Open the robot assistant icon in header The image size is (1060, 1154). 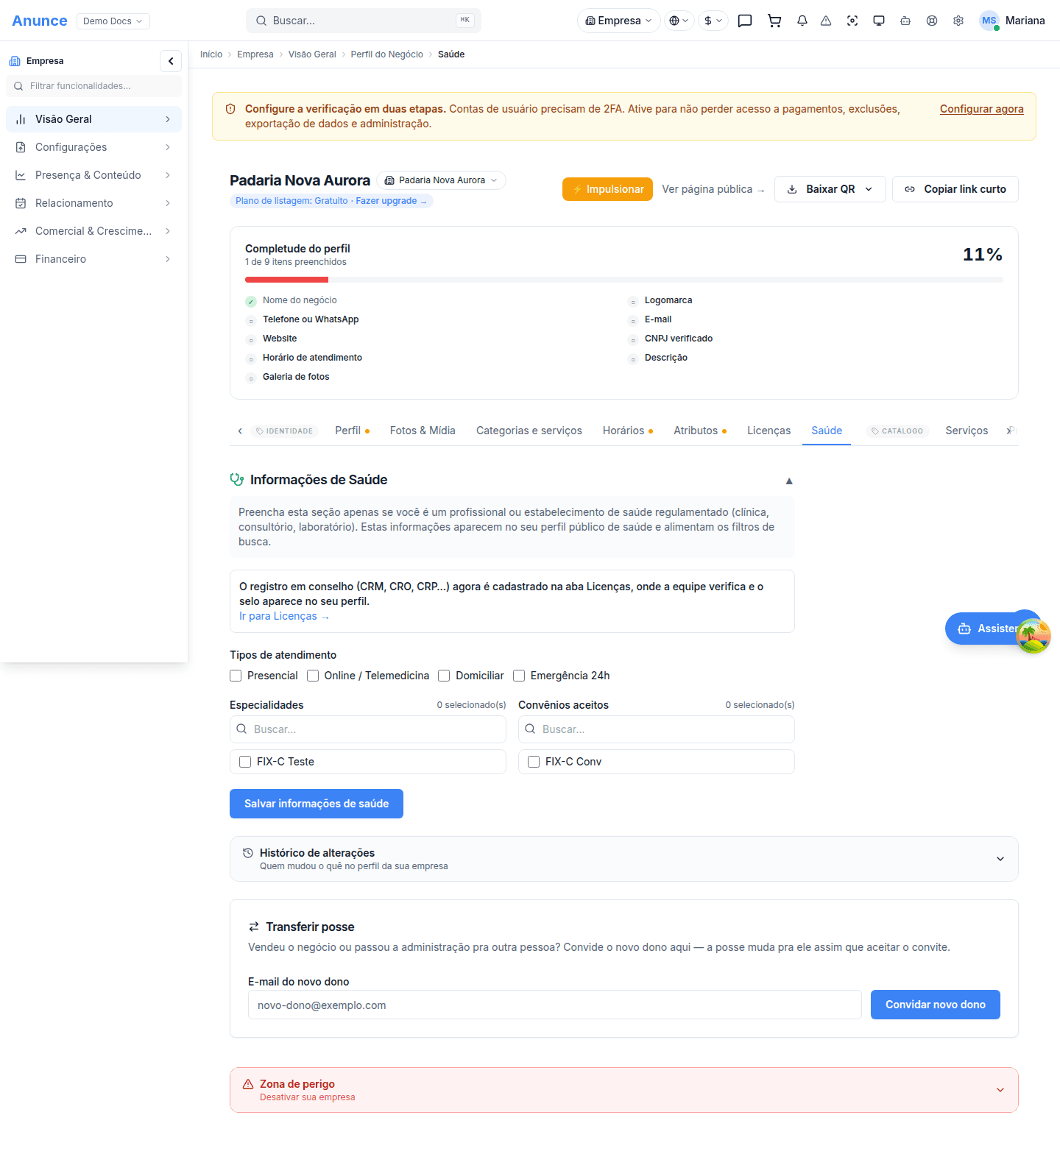(905, 21)
